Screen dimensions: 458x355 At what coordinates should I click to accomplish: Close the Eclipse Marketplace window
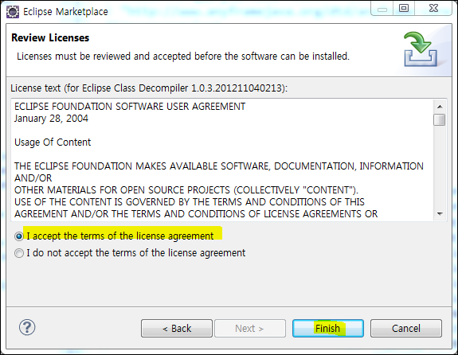tap(433, 8)
